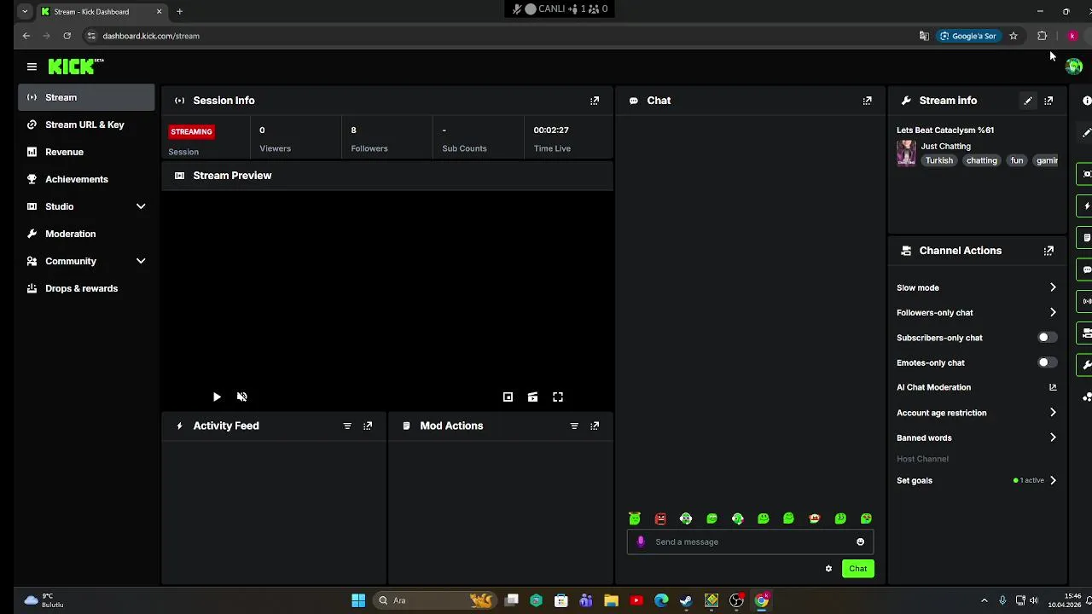Open File Explorer from the taskbar
The height and width of the screenshot is (614, 1092).
coord(611,600)
